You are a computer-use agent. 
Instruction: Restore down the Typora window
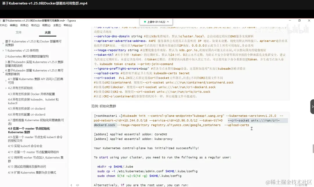pos(299,20)
